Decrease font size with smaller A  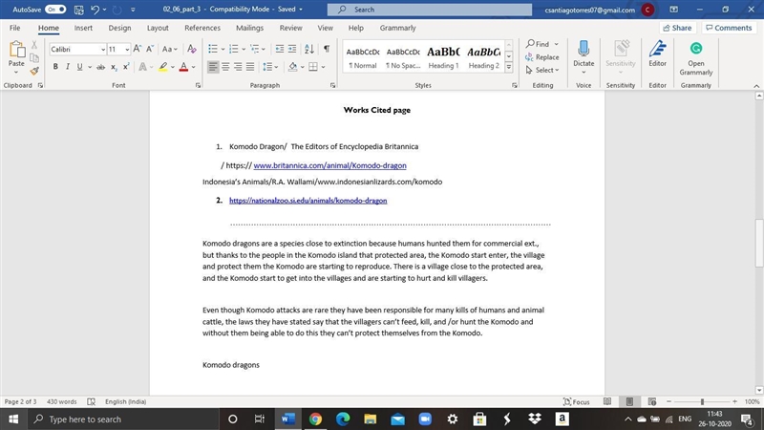coord(150,49)
